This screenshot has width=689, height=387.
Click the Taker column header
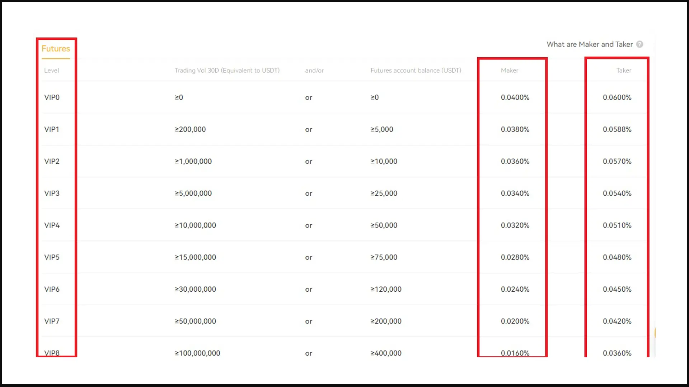(624, 71)
